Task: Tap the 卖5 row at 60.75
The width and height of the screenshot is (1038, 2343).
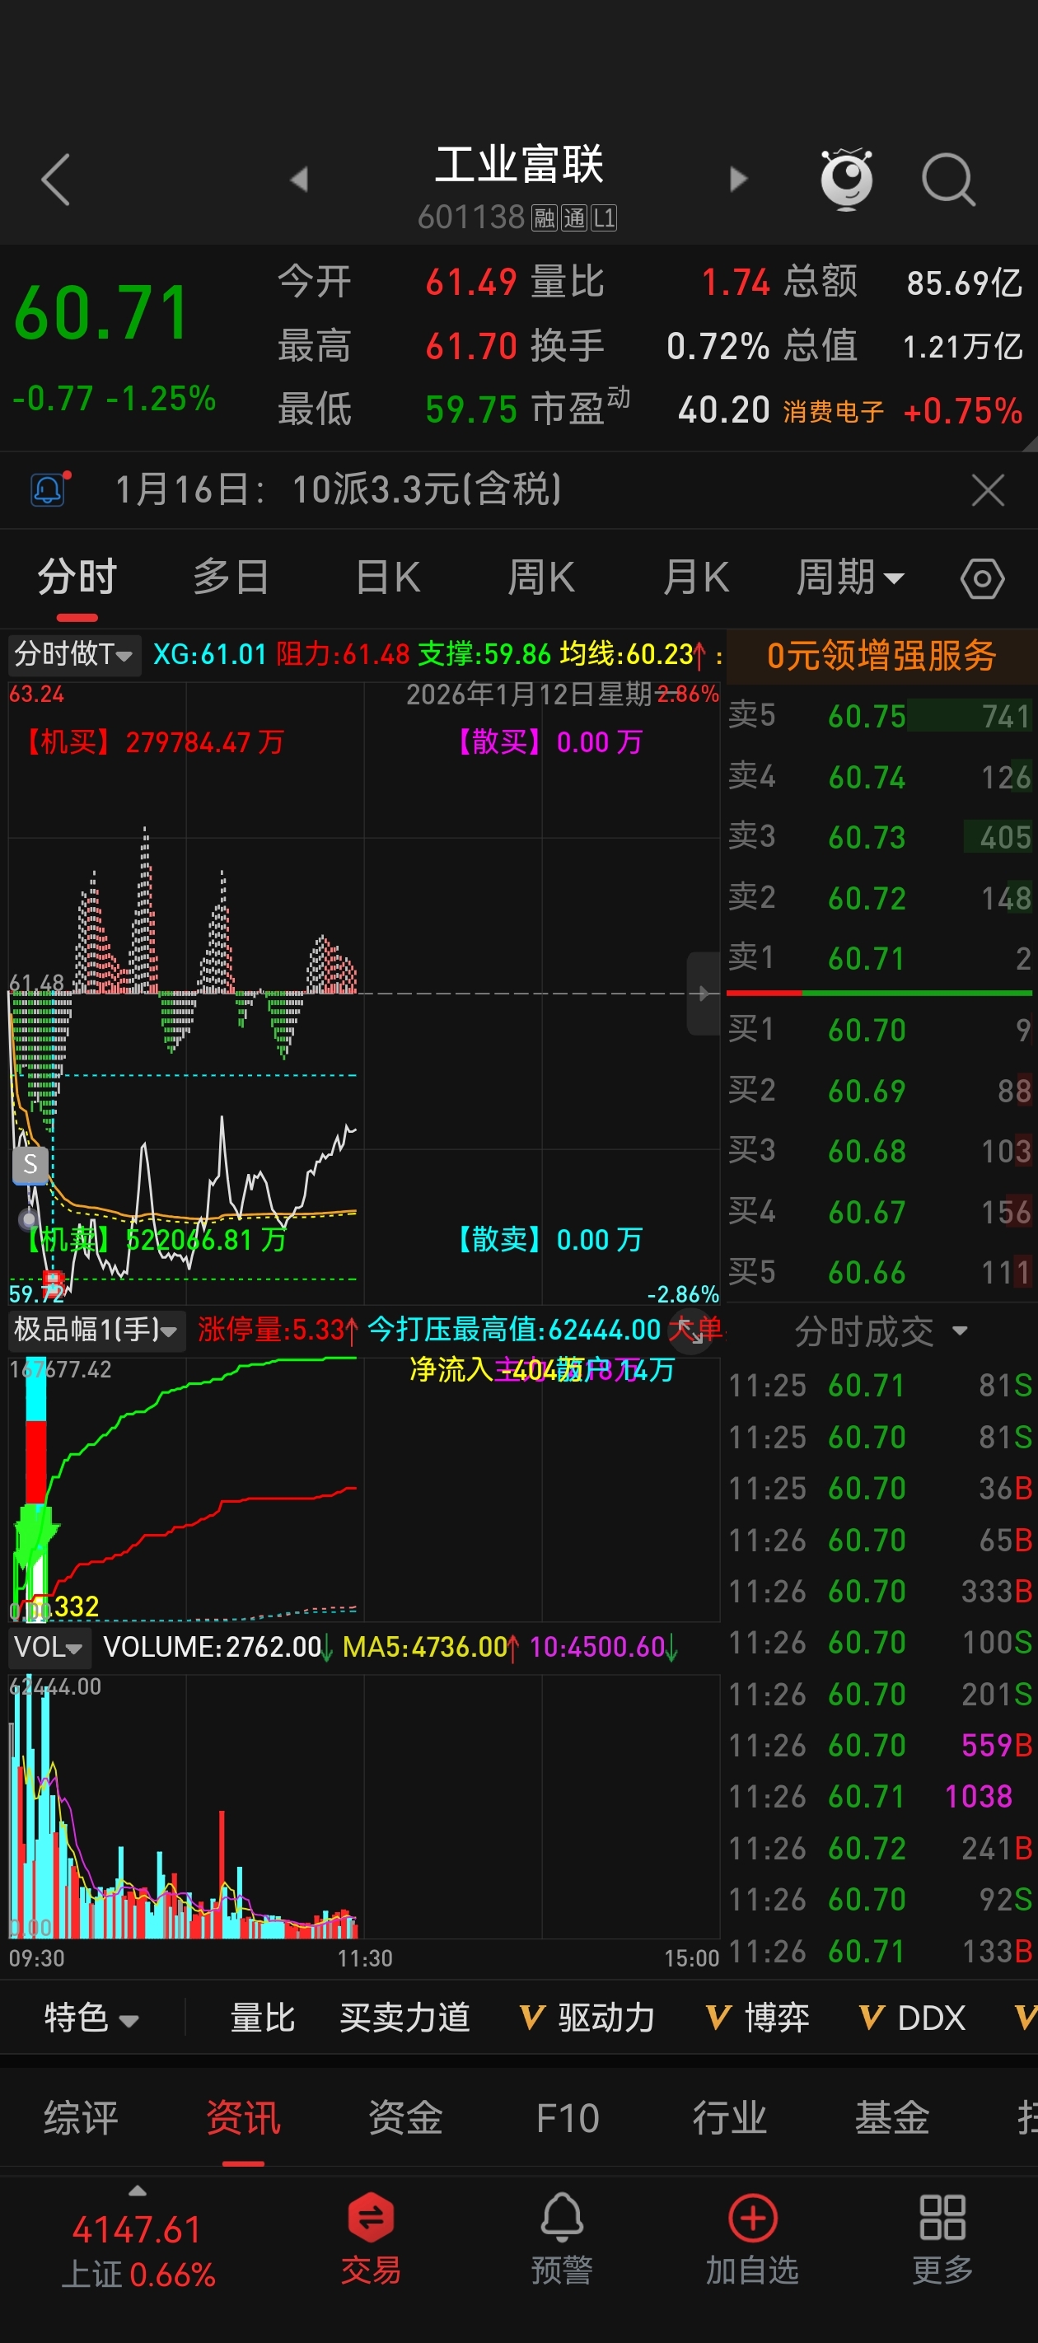Action: (x=881, y=716)
